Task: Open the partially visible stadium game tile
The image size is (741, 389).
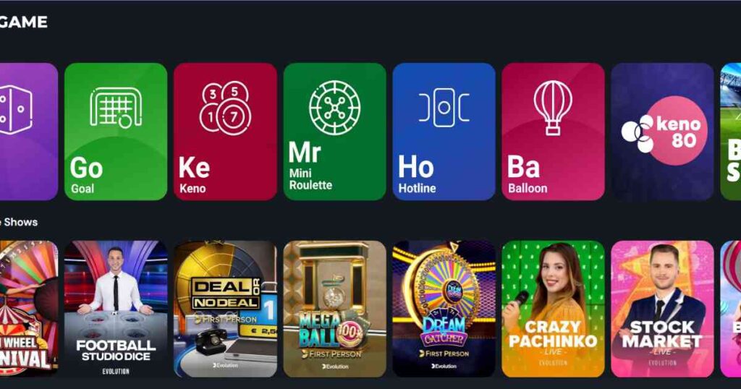Action: pyautogui.click(x=731, y=132)
